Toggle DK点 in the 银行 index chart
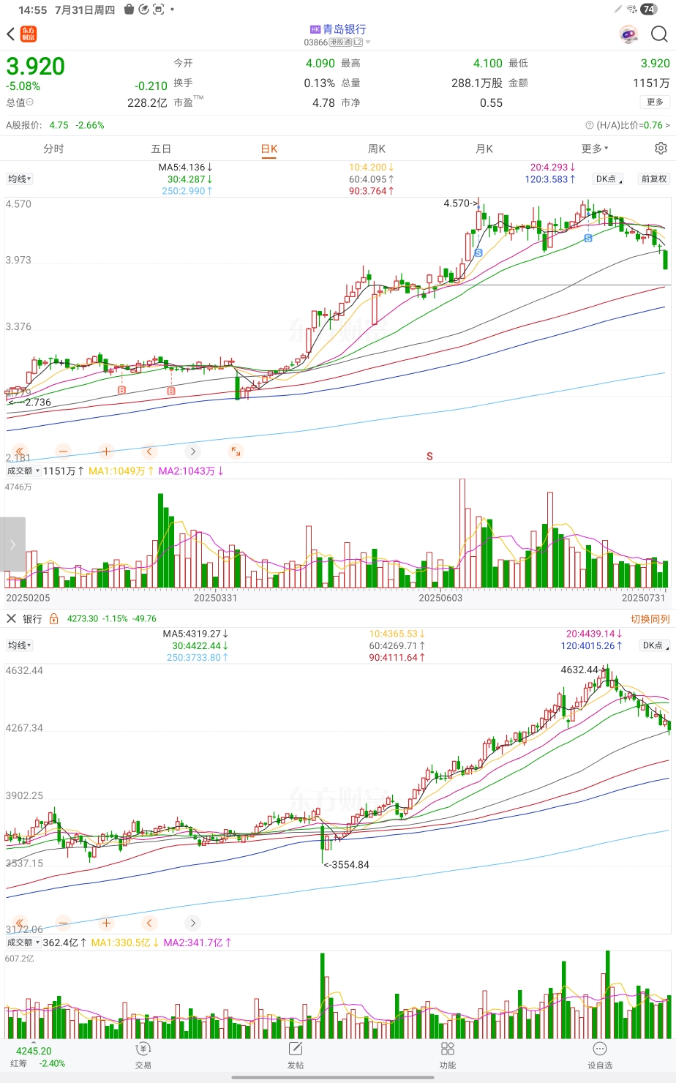Screen dimensions: 676x1083 pos(656,645)
